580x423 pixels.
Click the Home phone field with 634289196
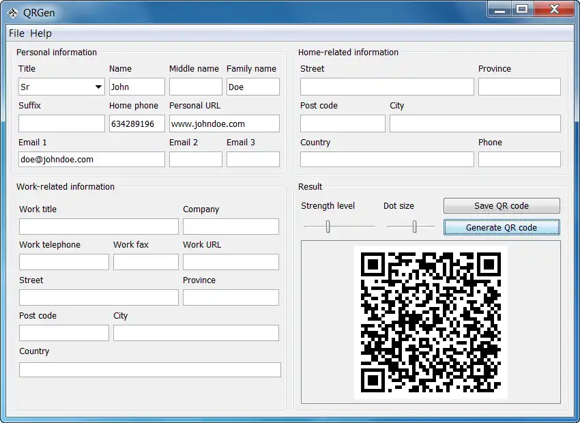point(137,123)
